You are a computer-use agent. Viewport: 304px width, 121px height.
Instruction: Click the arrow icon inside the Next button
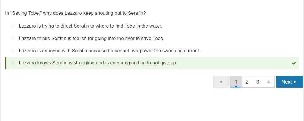click(x=295, y=82)
